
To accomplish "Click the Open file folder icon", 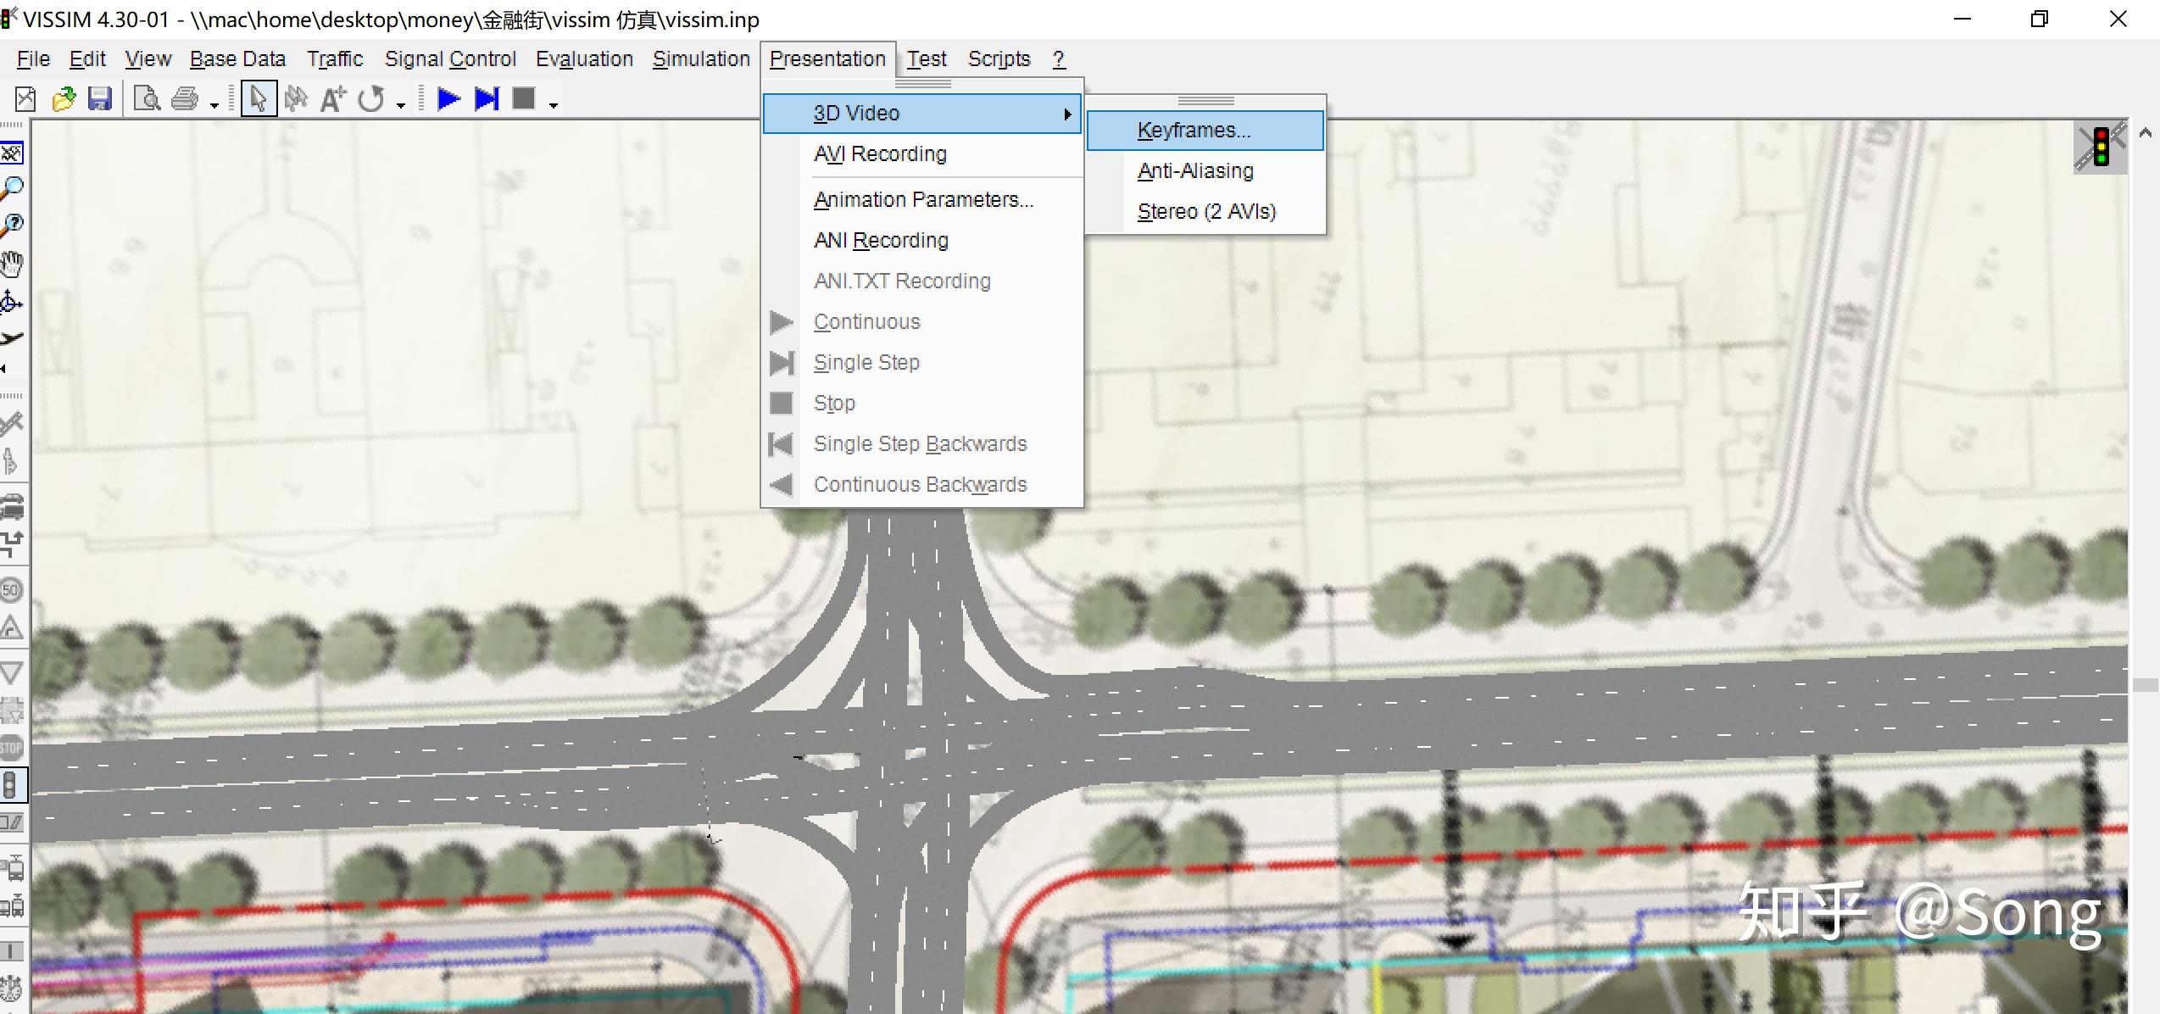I will [64, 99].
